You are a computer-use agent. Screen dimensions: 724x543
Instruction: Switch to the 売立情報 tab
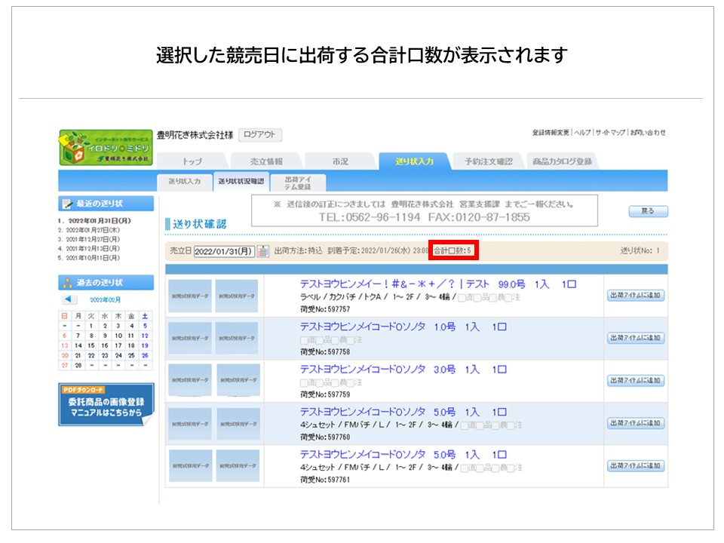click(x=266, y=161)
